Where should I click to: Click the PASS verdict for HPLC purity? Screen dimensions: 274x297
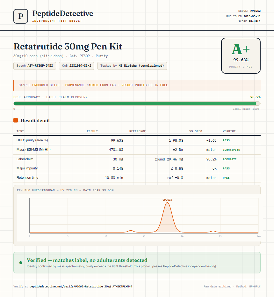tap(226, 140)
